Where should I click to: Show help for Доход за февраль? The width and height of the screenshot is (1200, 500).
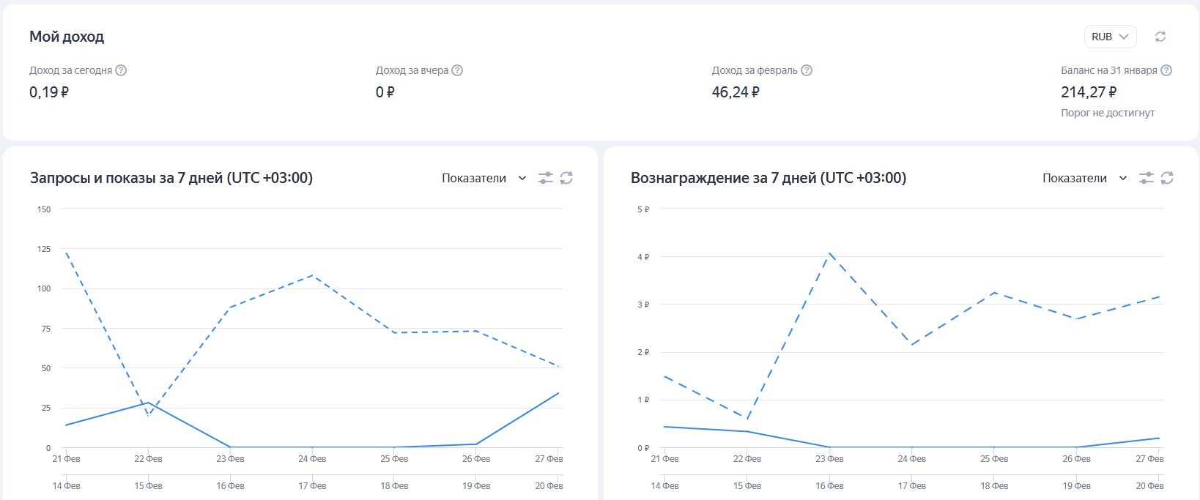pos(807,70)
